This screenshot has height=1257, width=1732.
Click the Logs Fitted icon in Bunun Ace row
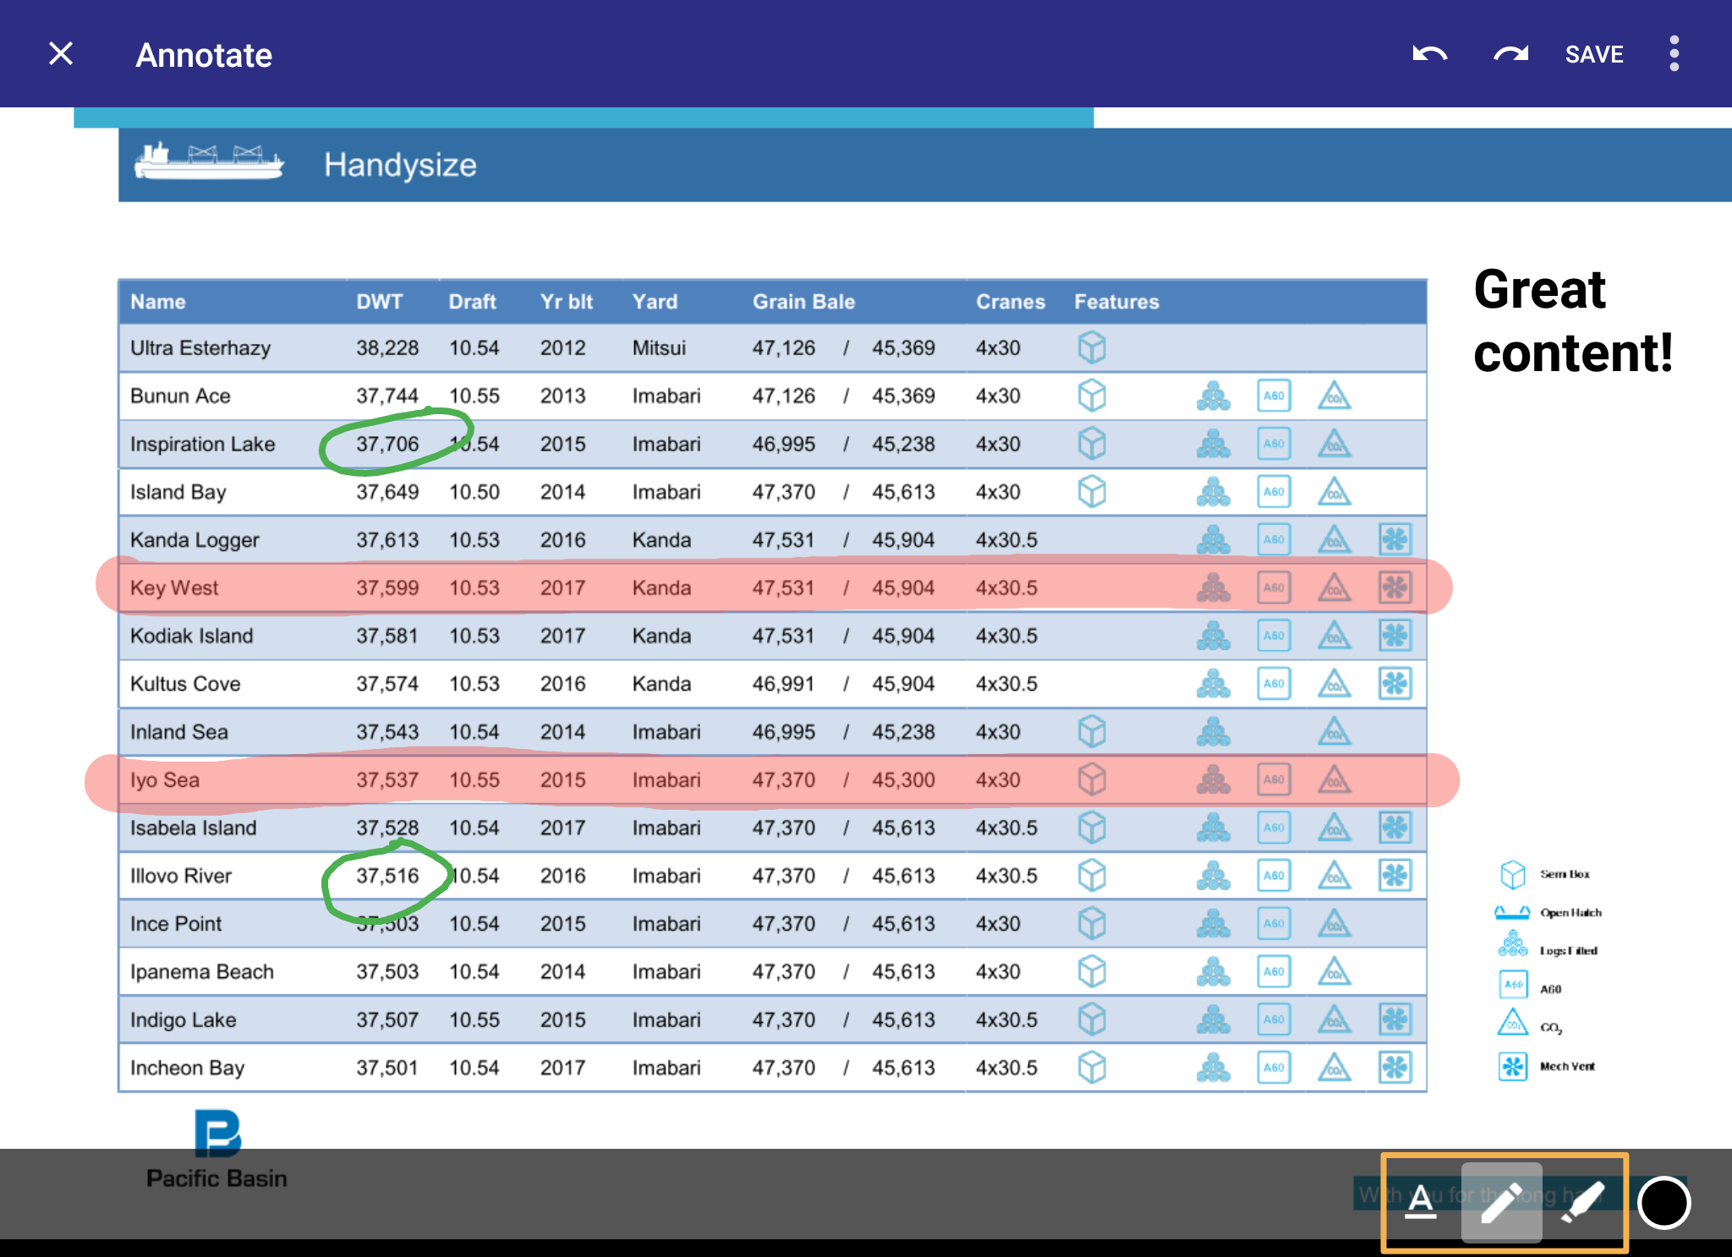point(1214,396)
